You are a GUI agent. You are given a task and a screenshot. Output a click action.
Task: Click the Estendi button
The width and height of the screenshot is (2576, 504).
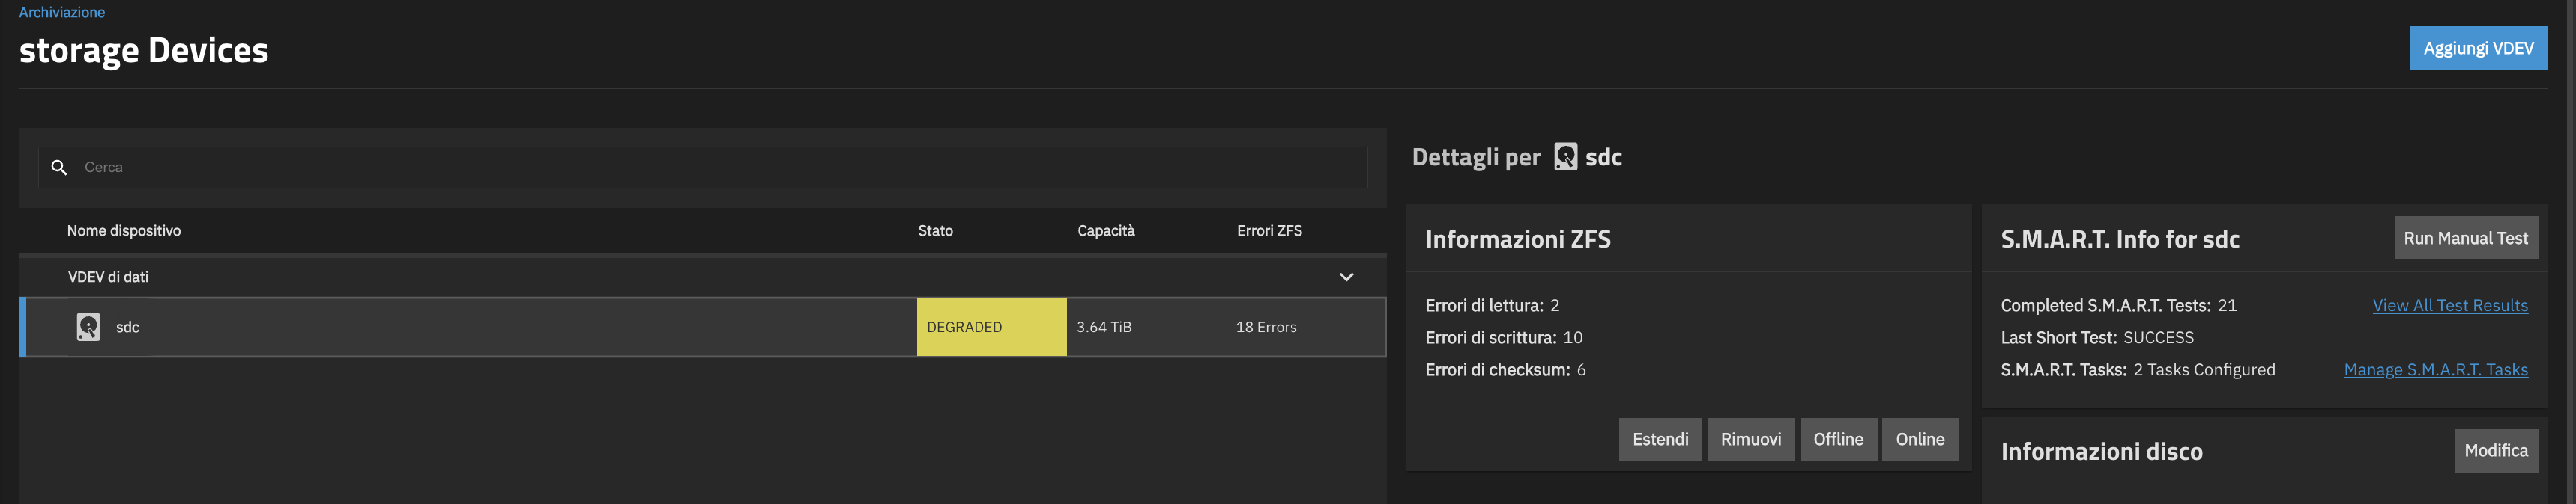coord(1660,439)
